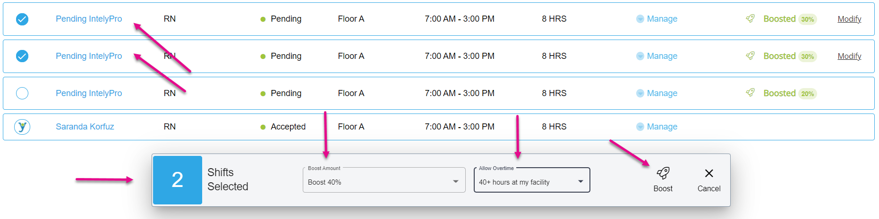Click the Boosted 20% badge

807,94
